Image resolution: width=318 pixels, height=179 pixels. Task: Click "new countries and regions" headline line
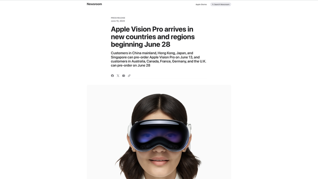pos(153,37)
